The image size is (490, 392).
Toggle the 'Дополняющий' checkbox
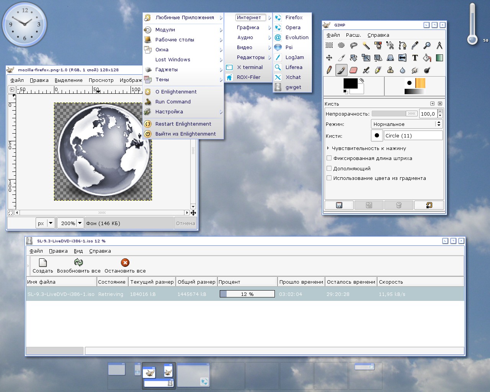(329, 168)
